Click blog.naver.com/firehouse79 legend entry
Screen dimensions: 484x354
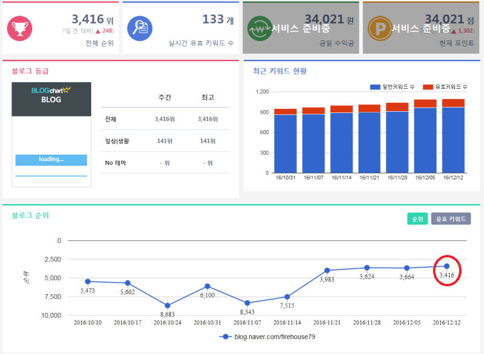[267, 336]
